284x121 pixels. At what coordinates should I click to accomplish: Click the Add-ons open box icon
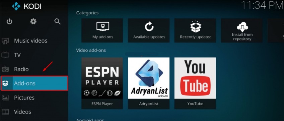[x=5, y=83]
